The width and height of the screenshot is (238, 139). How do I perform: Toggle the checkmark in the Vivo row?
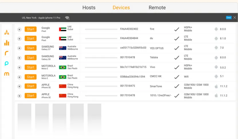click(x=177, y=67)
